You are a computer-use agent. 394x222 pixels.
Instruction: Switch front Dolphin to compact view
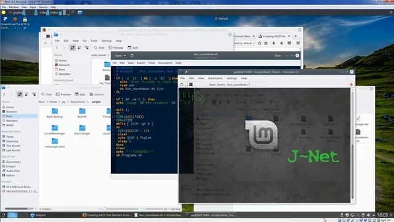pos(26,94)
